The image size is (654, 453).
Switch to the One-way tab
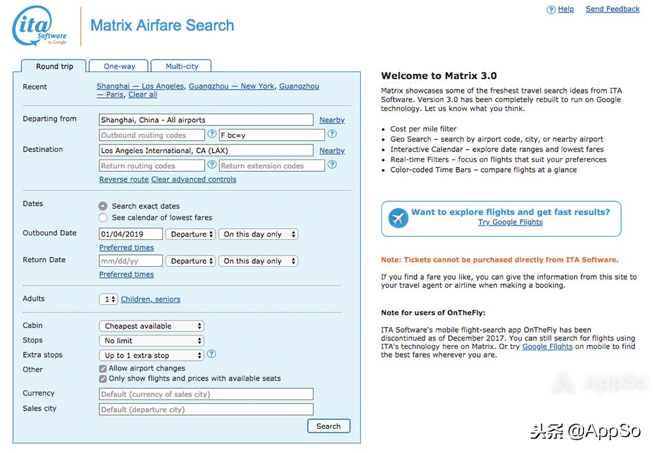click(x=119, y=66)
